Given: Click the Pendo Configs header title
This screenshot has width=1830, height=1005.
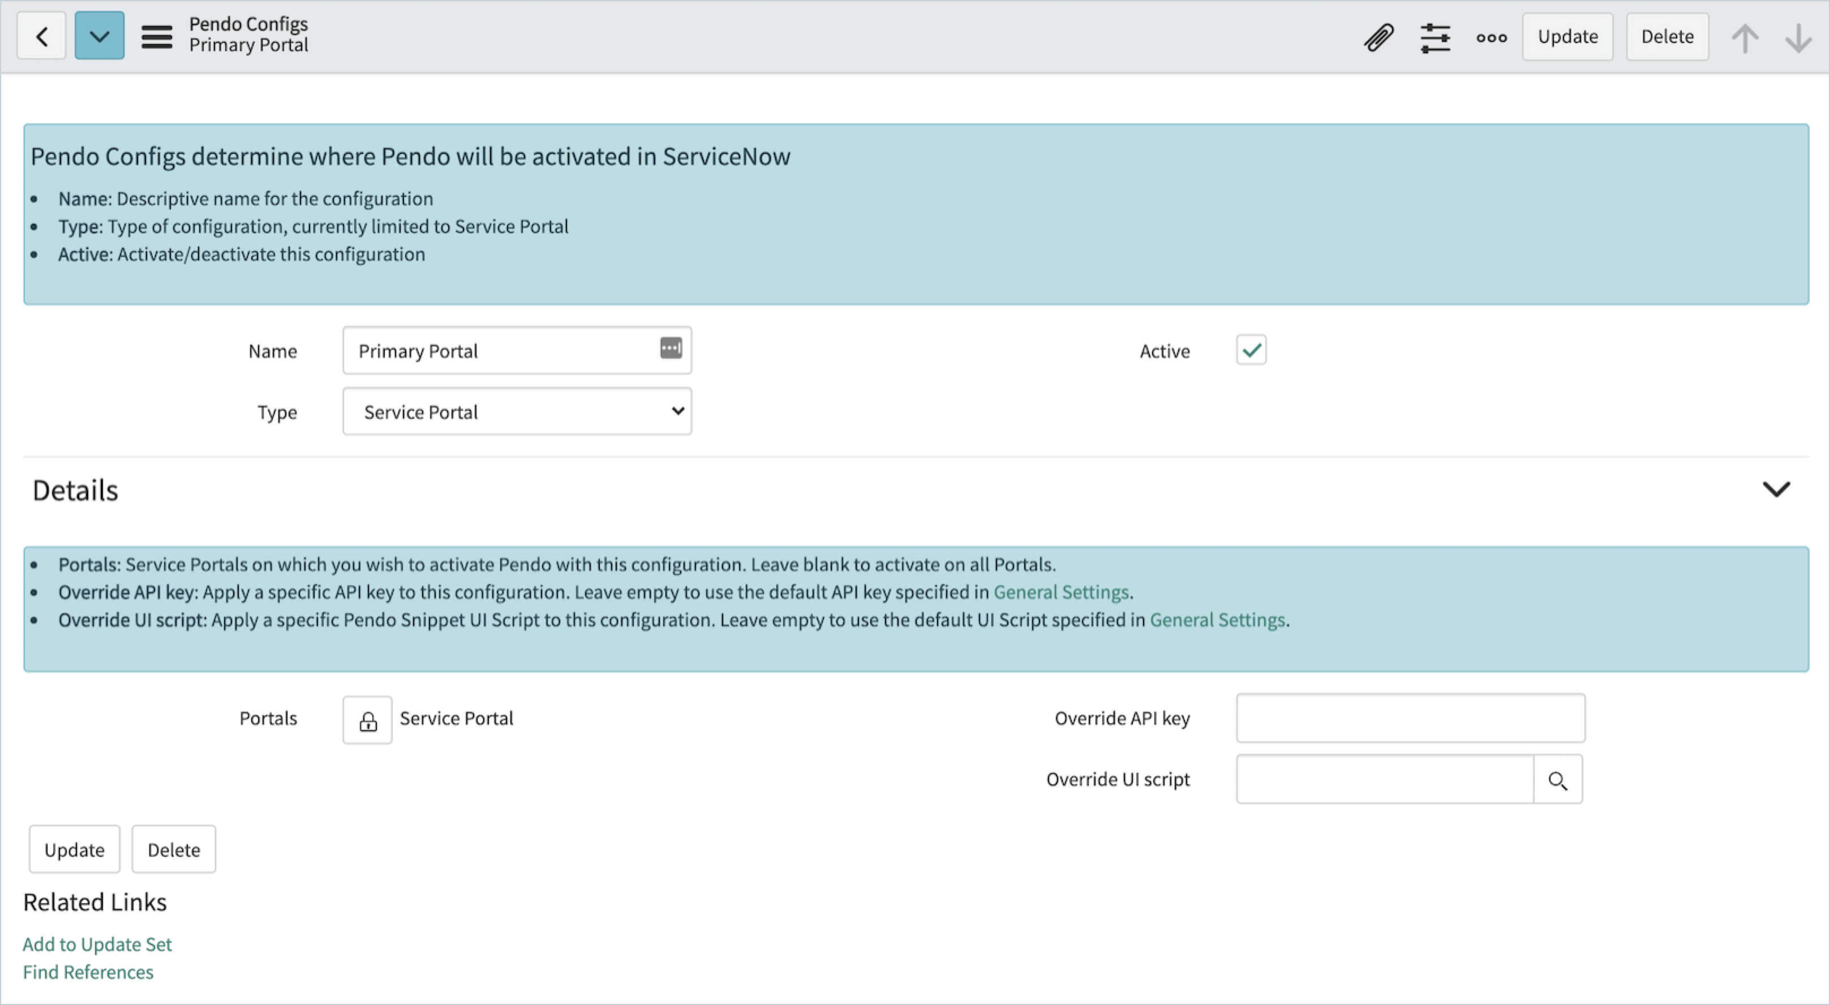Looking at the screenshot, I should point(248,24).
